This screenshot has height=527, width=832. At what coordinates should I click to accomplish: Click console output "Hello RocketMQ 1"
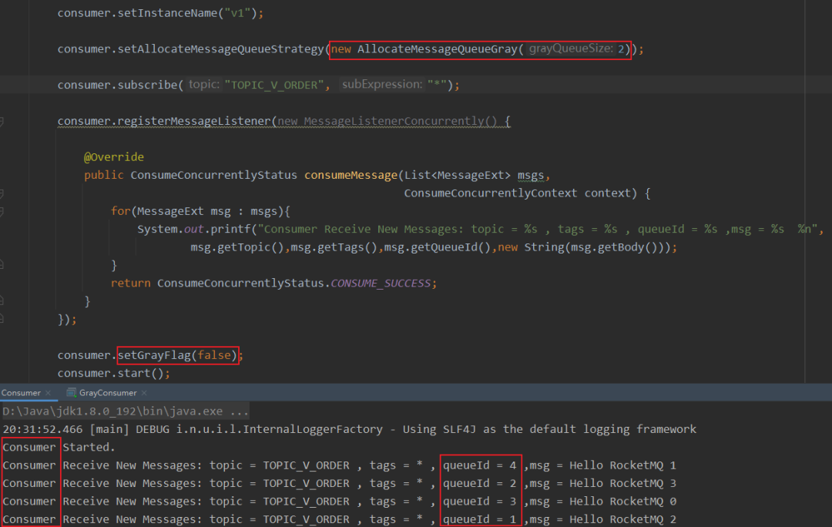click(x=622, y=465)
